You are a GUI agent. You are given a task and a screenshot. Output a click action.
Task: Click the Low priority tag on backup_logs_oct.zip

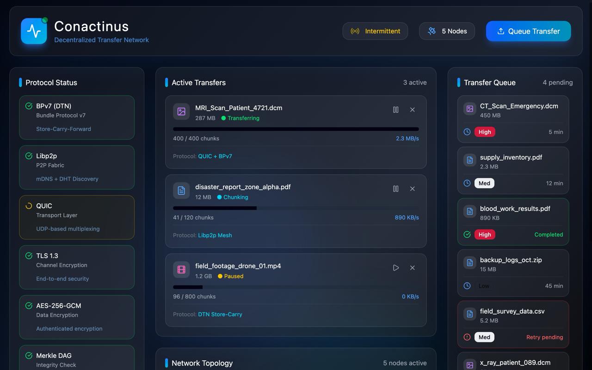484,286
